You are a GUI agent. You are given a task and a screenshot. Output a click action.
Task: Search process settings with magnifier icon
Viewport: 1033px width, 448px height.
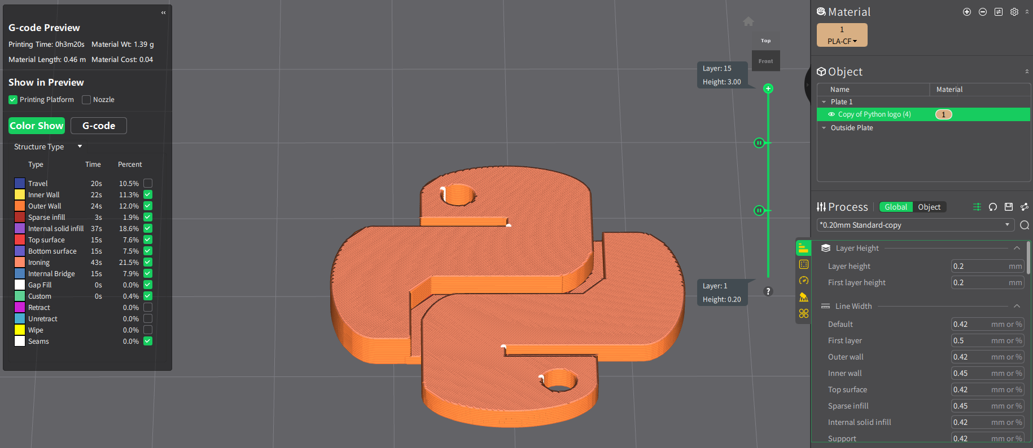1025,225
